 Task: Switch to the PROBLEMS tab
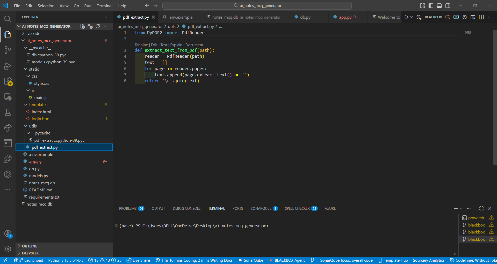(x=128, y=208)
